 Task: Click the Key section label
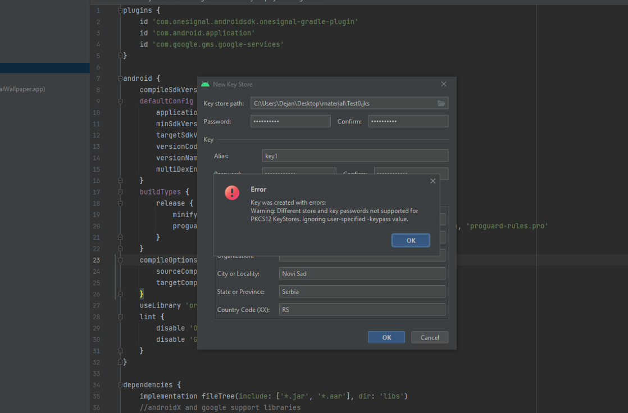tap(208, 140)
